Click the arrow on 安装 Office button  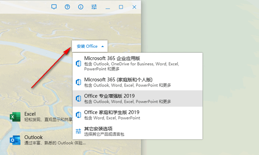pyautogui.click(x=103, y=46)
